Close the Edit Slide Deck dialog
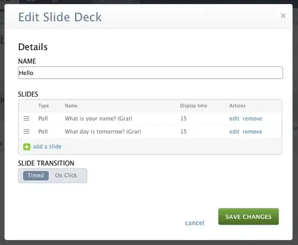 tap(283, 15)
